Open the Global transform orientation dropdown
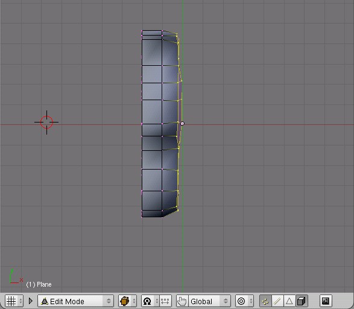The height and width of the screenshot is (309, 354). (209, 301)
